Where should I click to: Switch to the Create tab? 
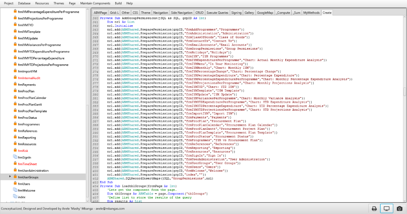tap(327, 13)
